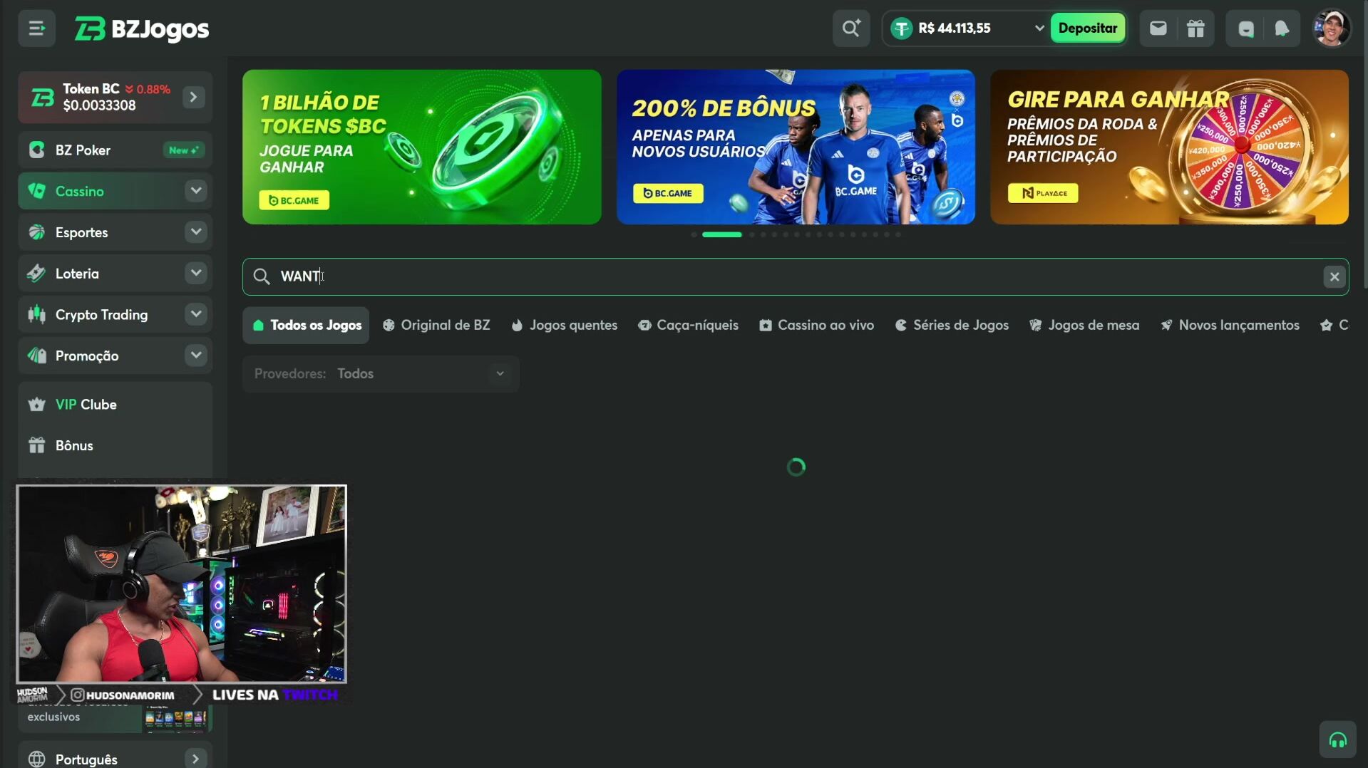
Task: Click the active green carousel indicator
Action: coord(721,234)
